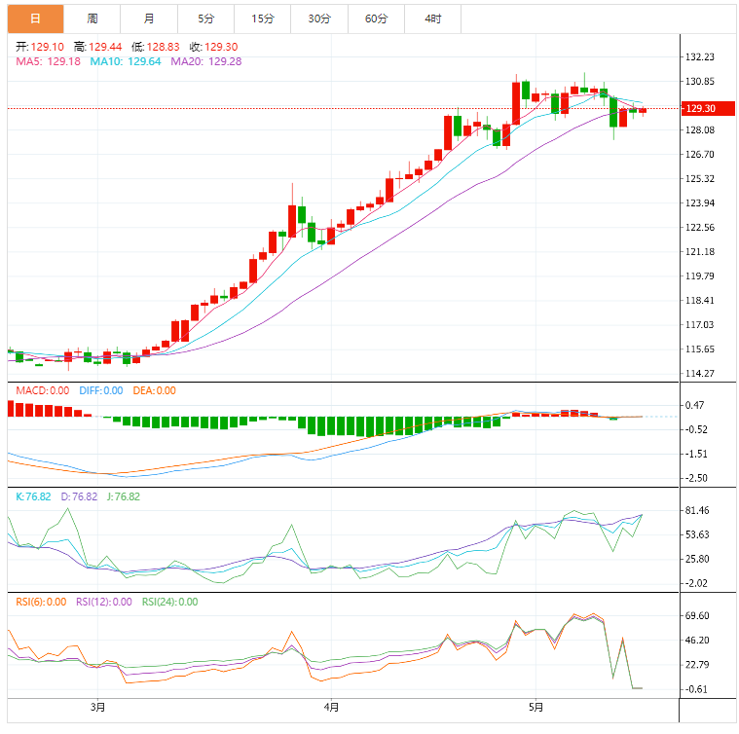Switch to the weekly 周 tab
The width and height of the screenshot is (739, 734).
(92, 18)
